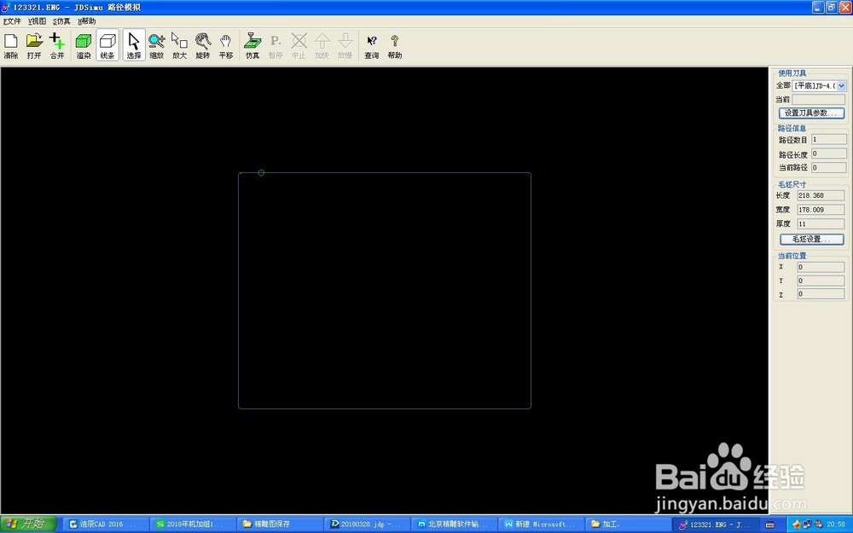The image size is (853, 533).
Task: Choose the 放大 window-enlarge tool
Action: click(179, 46)
